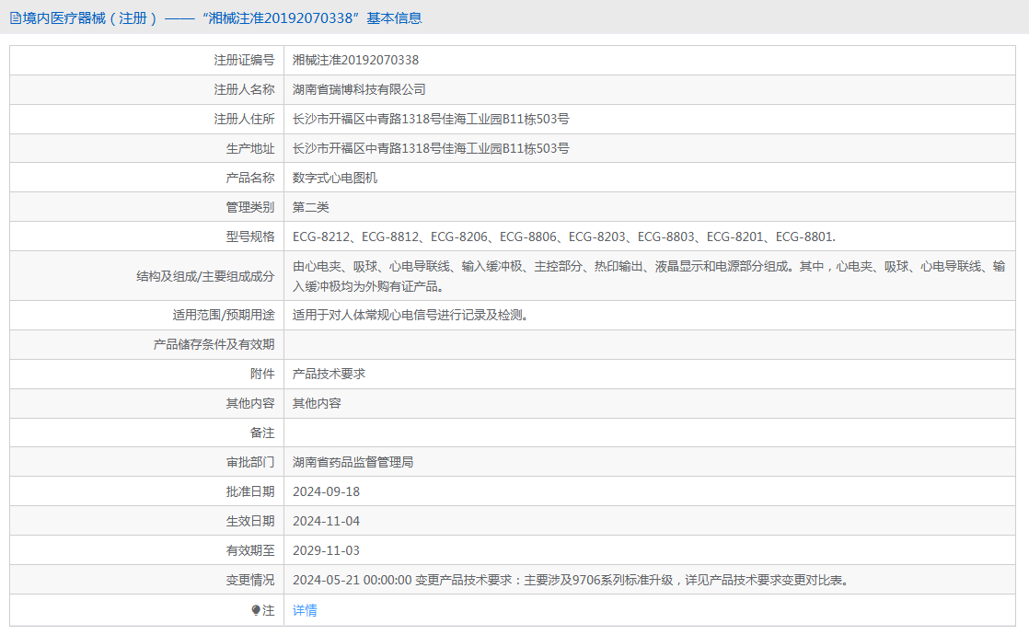Click the 生效日期 label

pyautogui.click(x=250, y=522)
